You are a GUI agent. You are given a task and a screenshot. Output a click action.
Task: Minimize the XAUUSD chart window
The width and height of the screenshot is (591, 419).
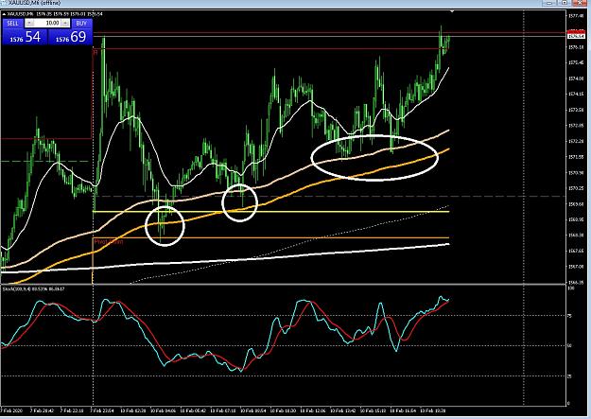pyautogui.click(x=550, y=3)
